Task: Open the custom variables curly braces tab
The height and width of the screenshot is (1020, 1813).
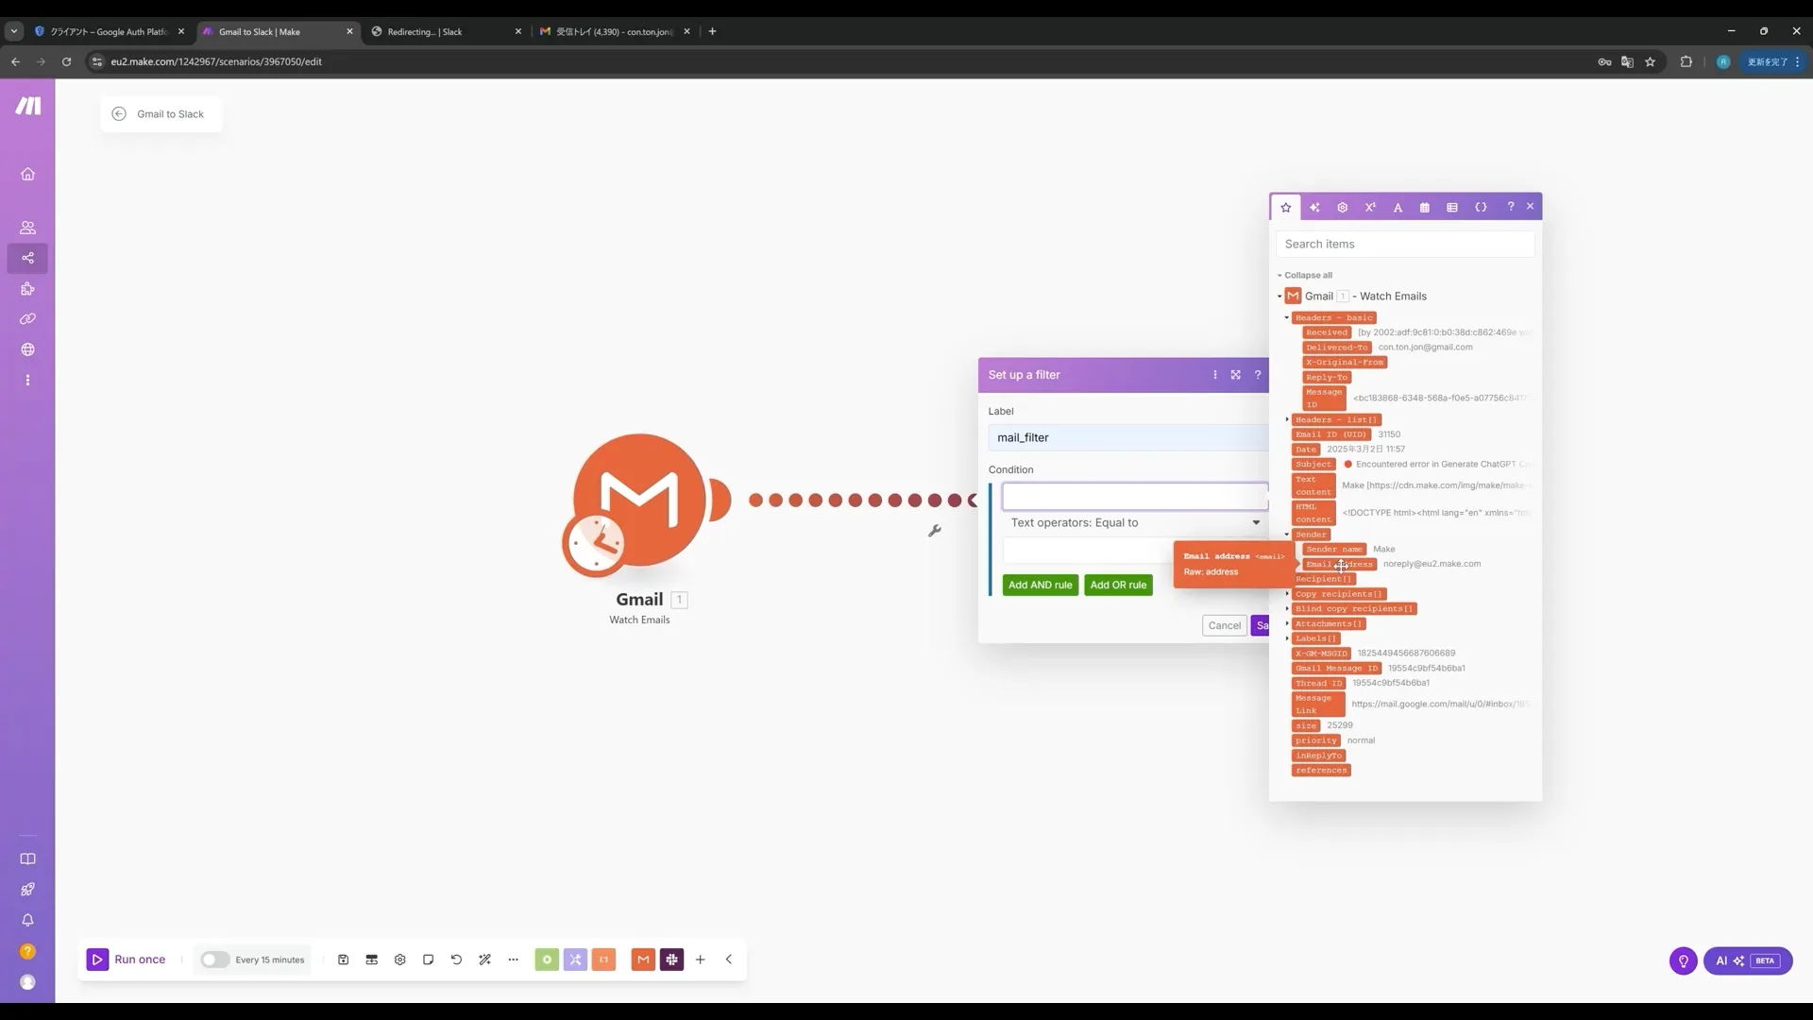Action: coord(1481,207)
